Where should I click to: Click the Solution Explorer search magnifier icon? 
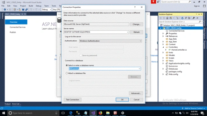(200, 22)
